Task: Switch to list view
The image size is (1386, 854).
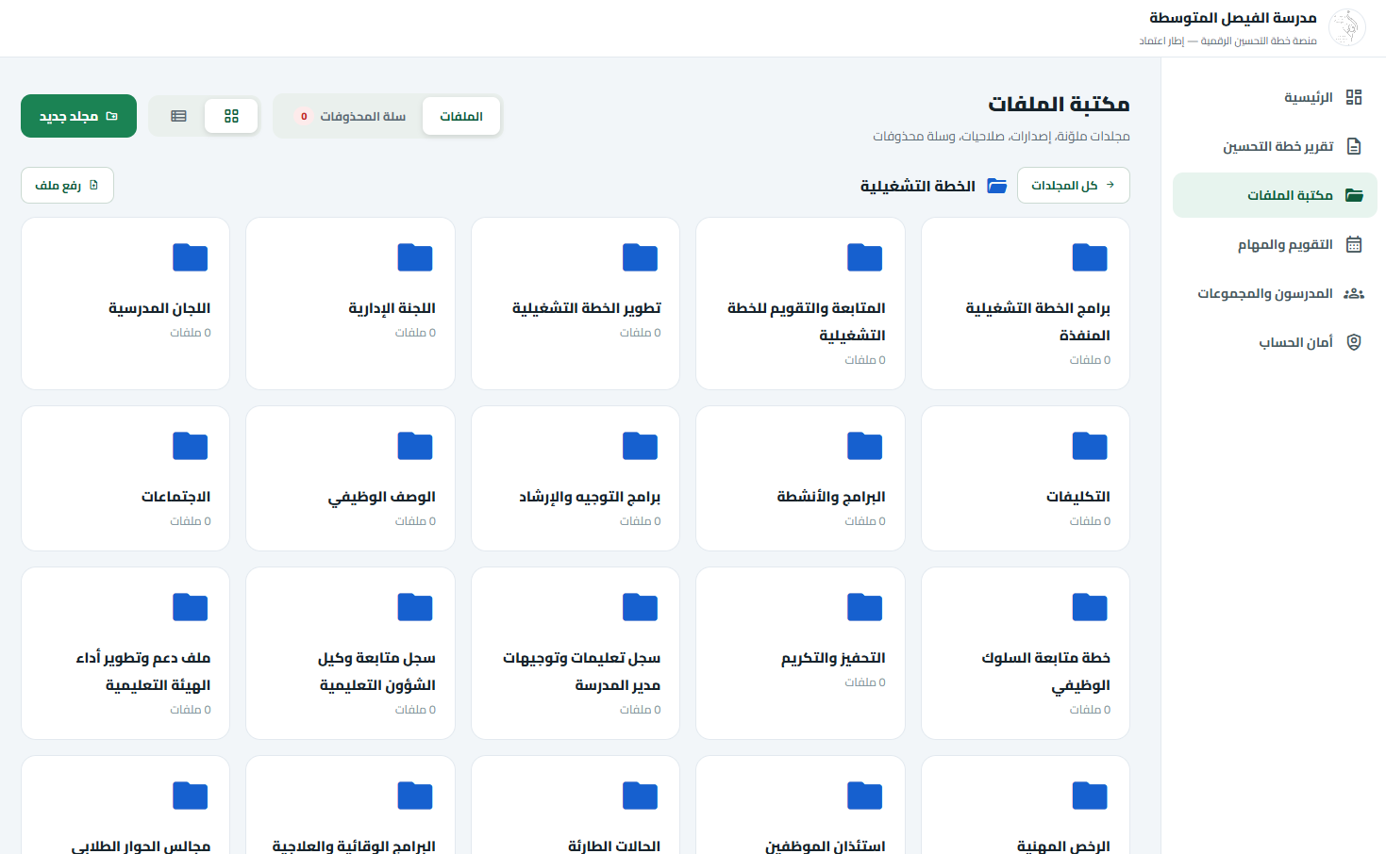Action: 178,116
